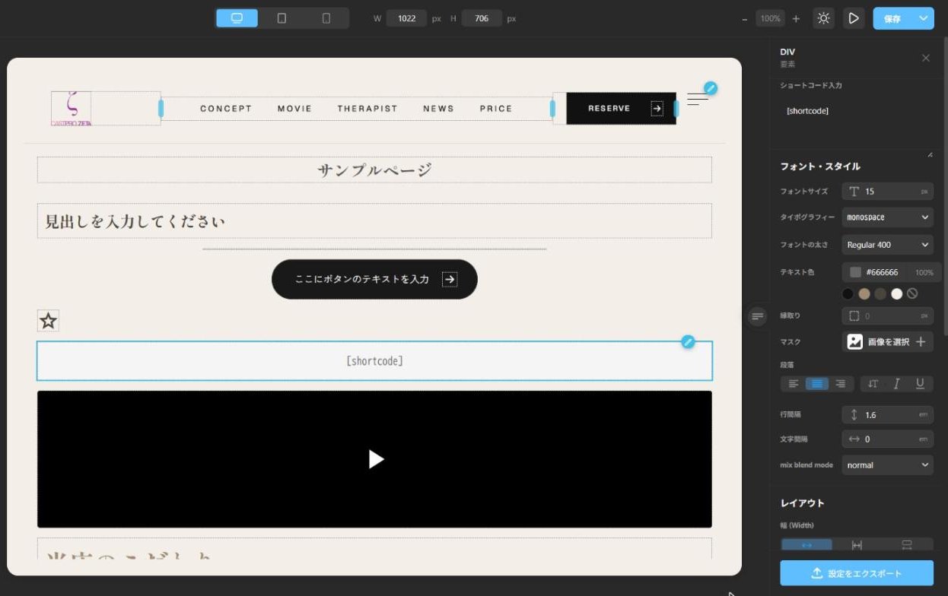948x596 pixels.
Task: Select the third width layout option
Action: point(907,545)
